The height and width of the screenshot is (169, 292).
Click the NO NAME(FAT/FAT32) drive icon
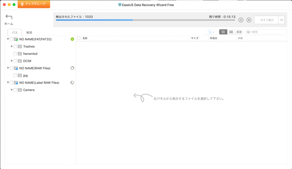(x=16, y=39)
